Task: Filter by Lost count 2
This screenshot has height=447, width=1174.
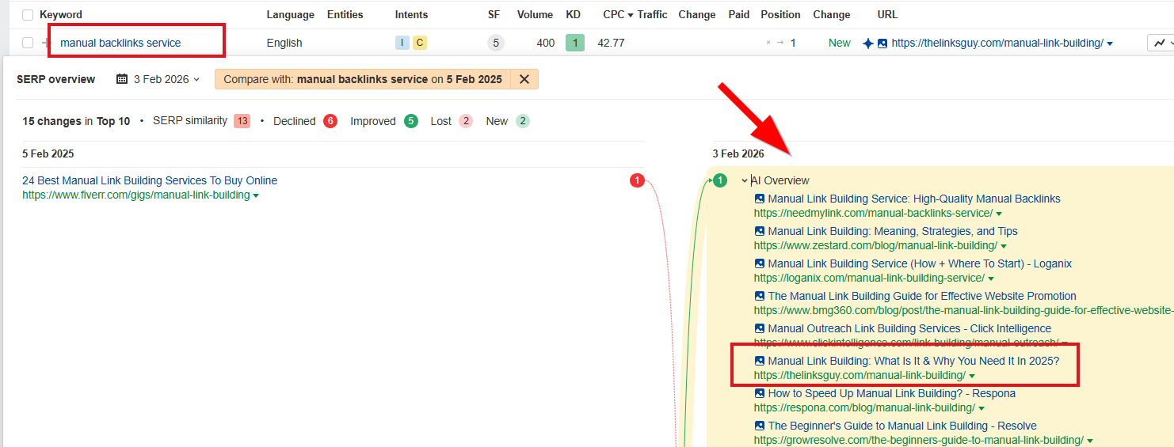Action: pos(466,121)
